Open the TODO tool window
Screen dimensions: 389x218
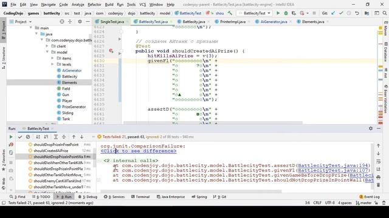41,197
